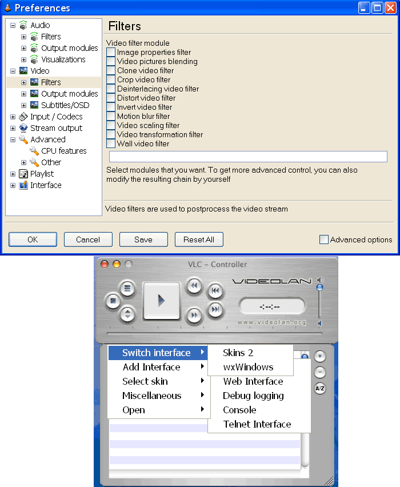Viewport: 400px width, 487px height.
Task: Click the Visualizations headphone icon
Action: coord(34,59)
